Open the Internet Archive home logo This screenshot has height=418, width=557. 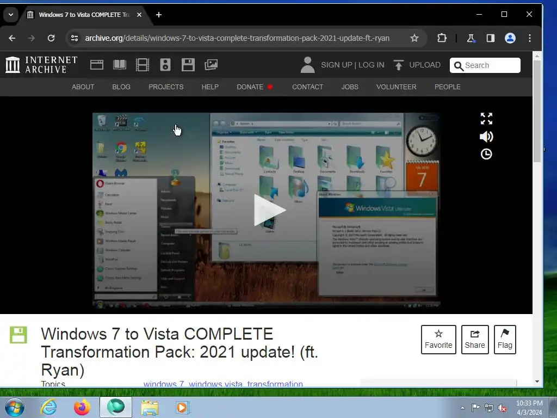(x=41, y=65)
